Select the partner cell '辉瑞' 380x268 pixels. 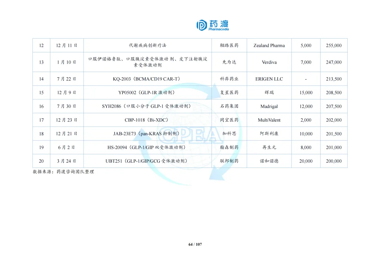[269, 92]
